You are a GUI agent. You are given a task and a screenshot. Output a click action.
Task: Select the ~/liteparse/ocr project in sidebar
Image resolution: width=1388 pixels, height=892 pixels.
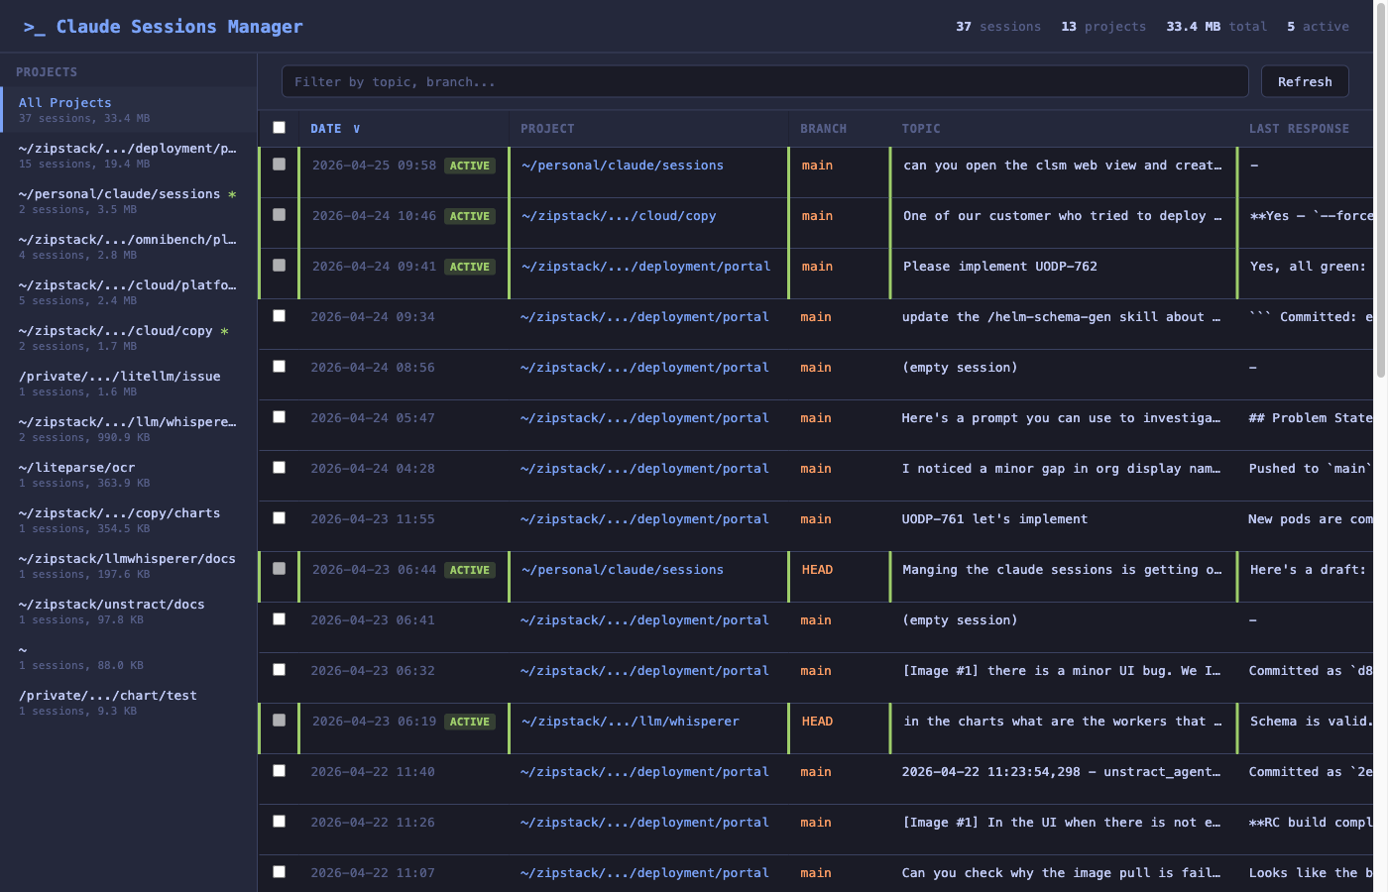pos(76,468)
